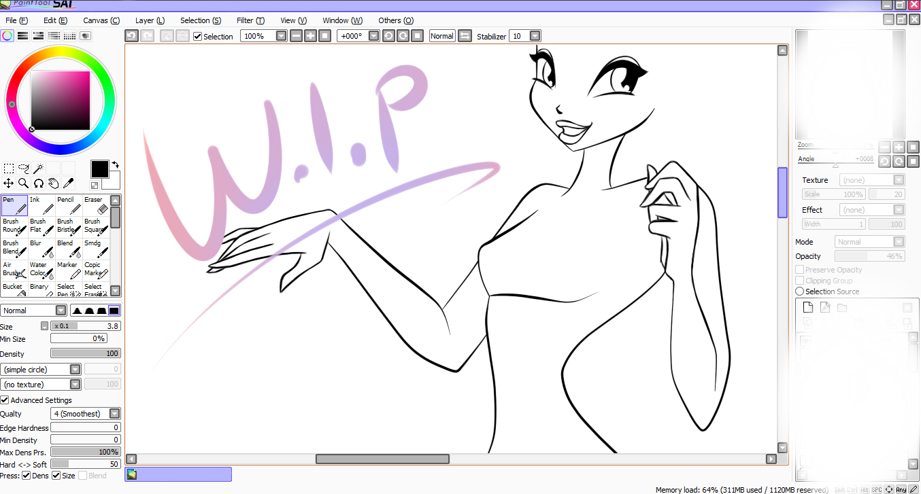This screenshot has height=494, width=921.
Task: Choose the Brush Round tool
Action: pyautogui.click(x=14, y=227)
